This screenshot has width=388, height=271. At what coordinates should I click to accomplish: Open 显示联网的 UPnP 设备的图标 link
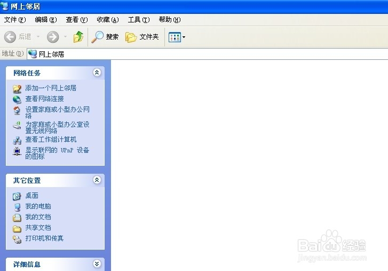click(x=57, y=153)
